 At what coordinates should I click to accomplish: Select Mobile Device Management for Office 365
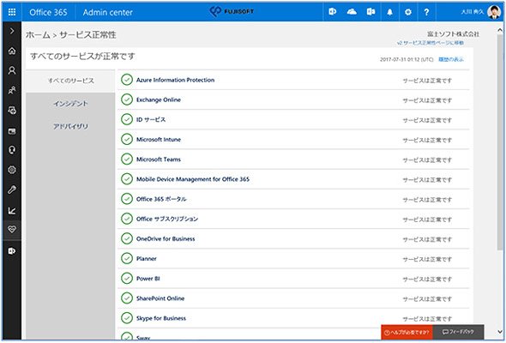pos(193,179)
